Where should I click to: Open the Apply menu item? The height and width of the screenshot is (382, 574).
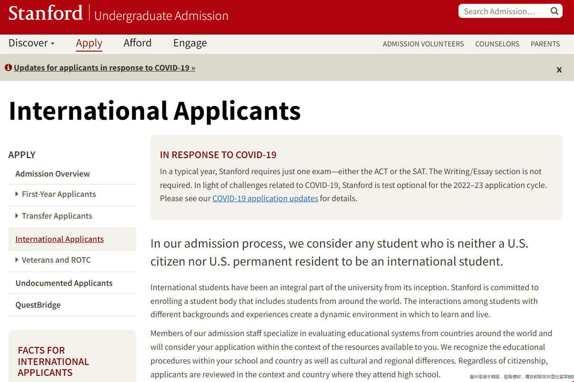89,43
